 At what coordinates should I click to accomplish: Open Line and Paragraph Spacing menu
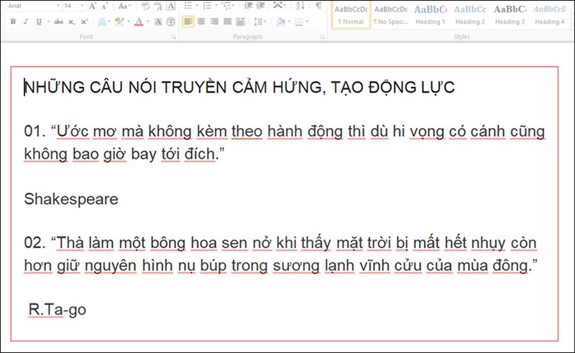click(x=259, y=22)
